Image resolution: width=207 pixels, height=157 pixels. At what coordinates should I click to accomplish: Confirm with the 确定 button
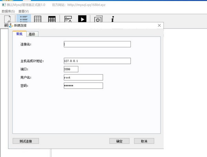(119, 141)
